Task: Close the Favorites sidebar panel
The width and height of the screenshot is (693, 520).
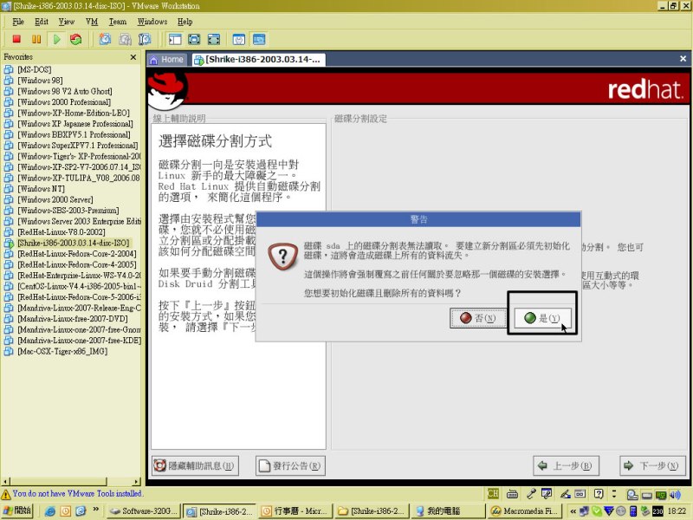Action: [x=133, y=57]
